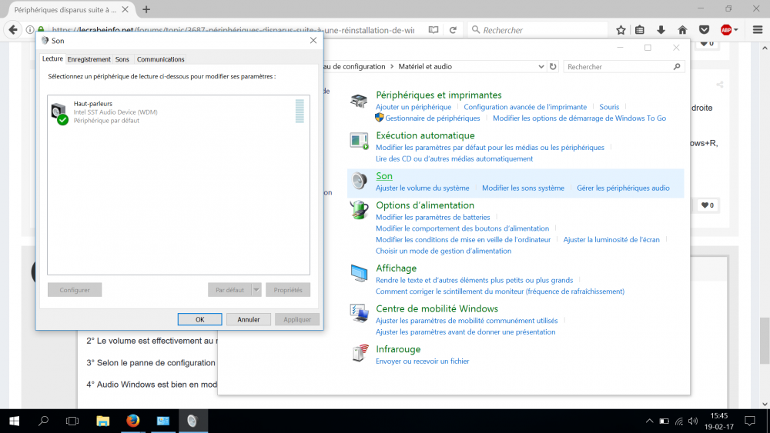Expand the Control Panel address bar dropdown

click(x=541, y=67)
